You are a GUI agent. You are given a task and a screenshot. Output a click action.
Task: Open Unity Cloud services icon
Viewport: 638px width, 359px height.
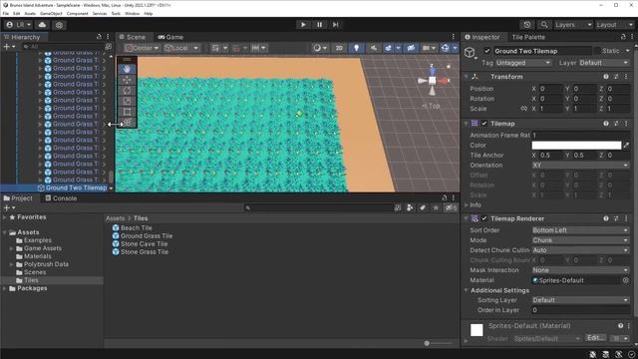pyautogui.click(x=42, y=25)
